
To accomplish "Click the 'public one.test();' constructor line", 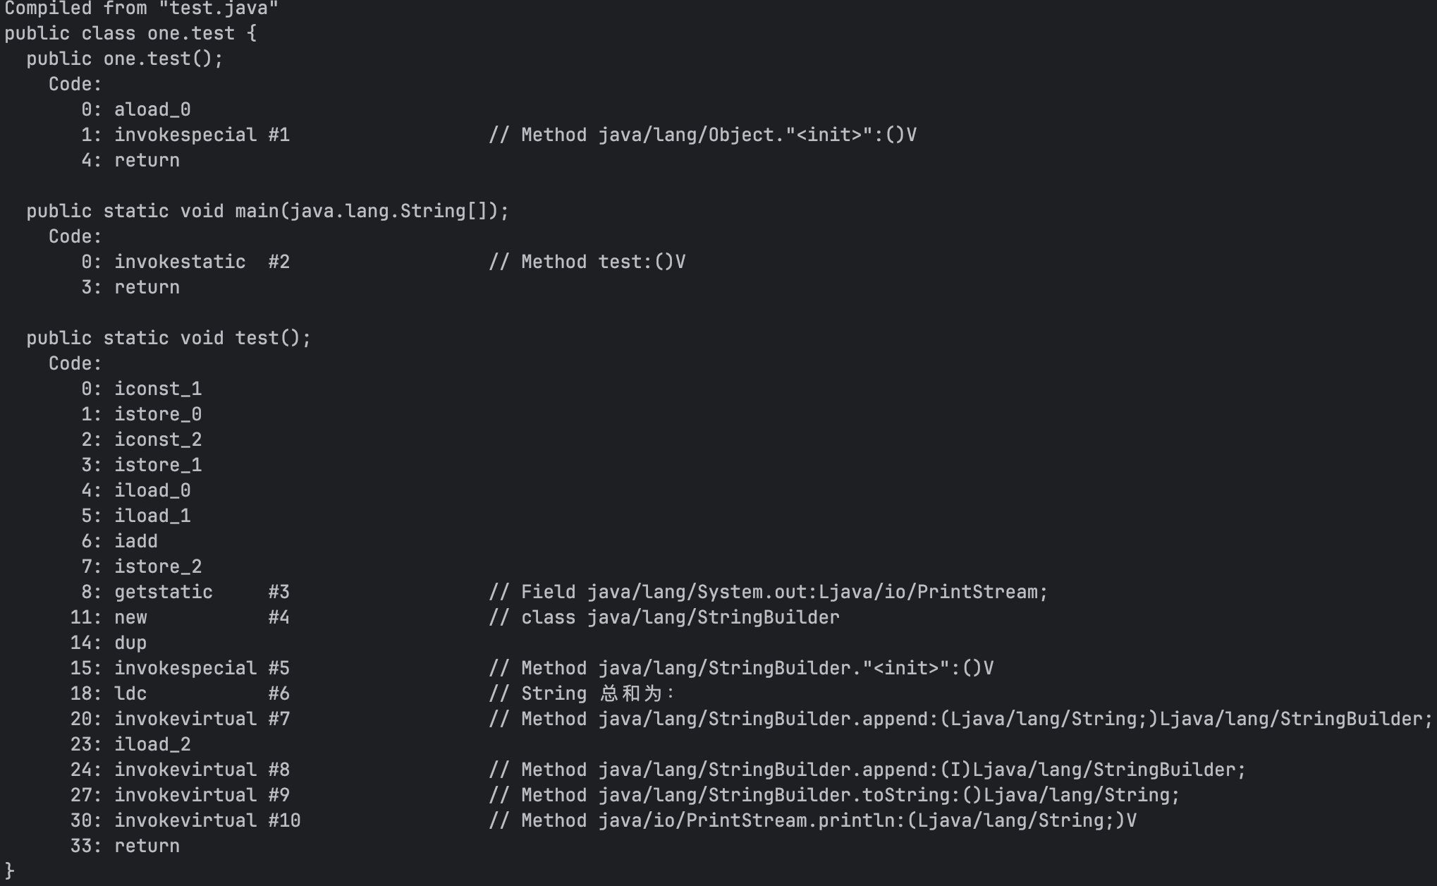I will point(125,59).
